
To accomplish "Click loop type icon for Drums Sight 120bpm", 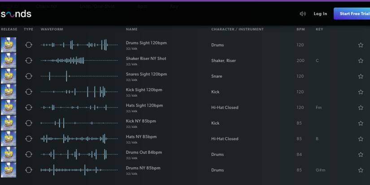I will click(x=29, y=45).
